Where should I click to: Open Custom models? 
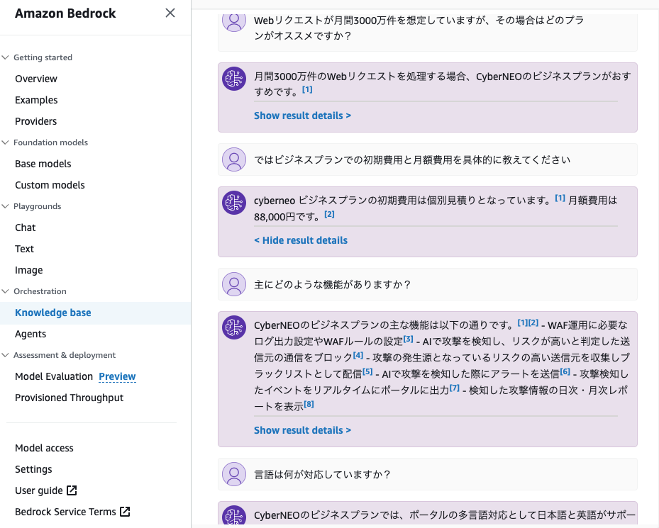tap(50, 185)
